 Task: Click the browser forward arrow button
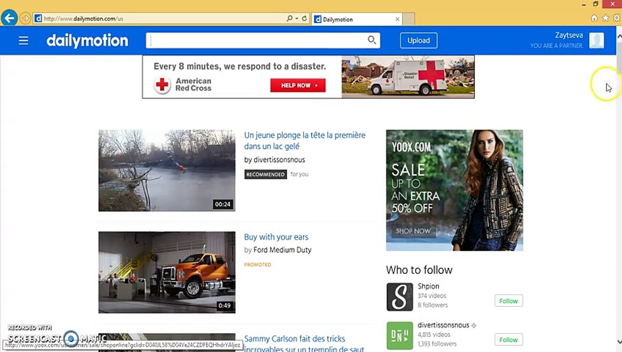click(25, 19)
